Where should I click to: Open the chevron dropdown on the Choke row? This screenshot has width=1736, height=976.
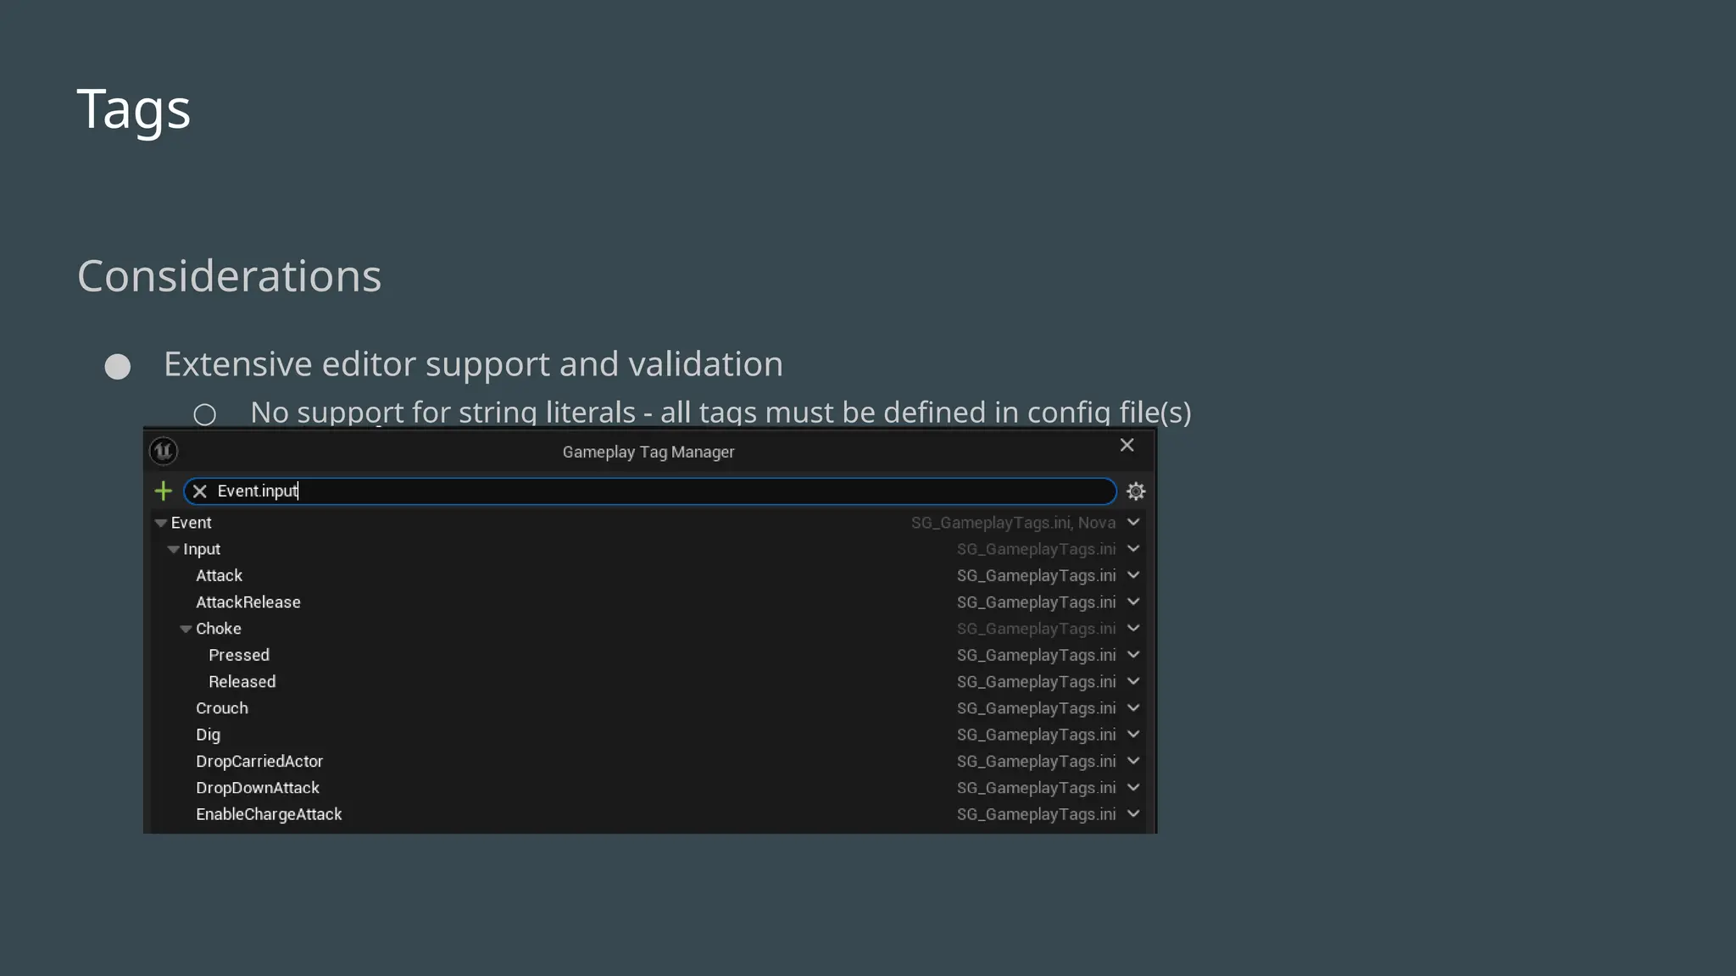1133,628
